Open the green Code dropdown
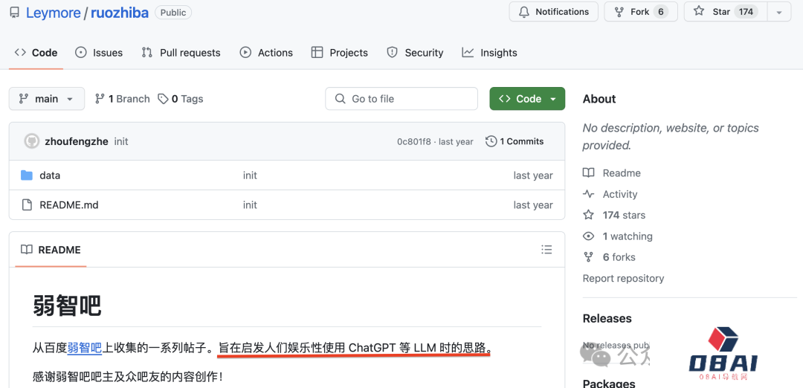This screenshot has width=803, height=388. (x=526, y=99)
